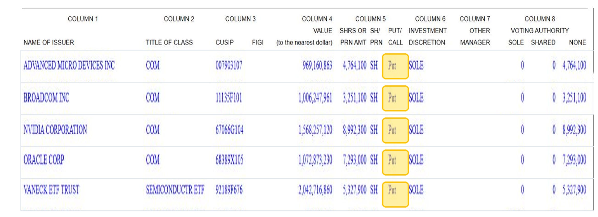Click the INVESTMENT header label
598x217 pixels.
tap(428, 31)
